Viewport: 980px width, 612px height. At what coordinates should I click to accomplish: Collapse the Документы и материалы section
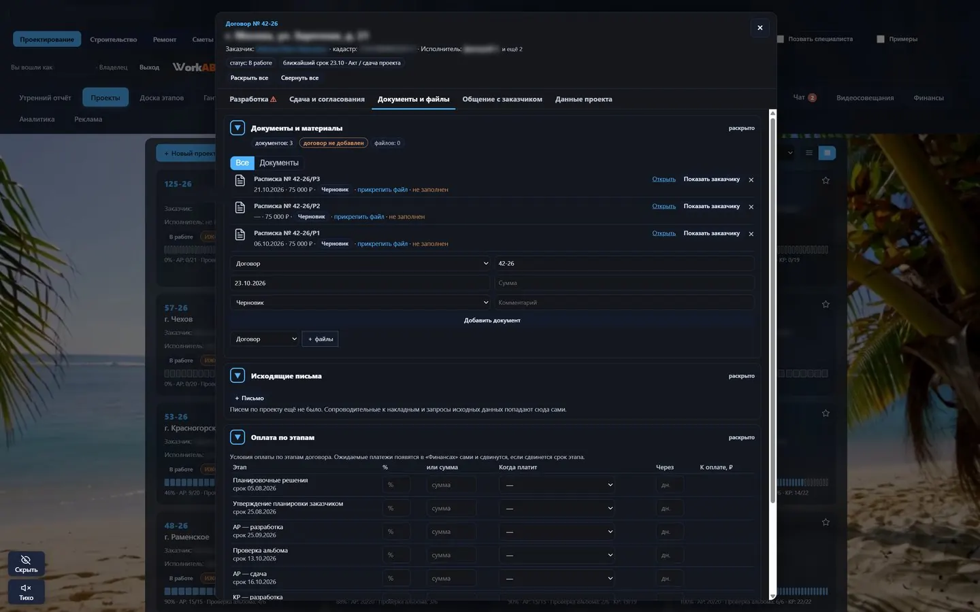click(x=238, y=128)
